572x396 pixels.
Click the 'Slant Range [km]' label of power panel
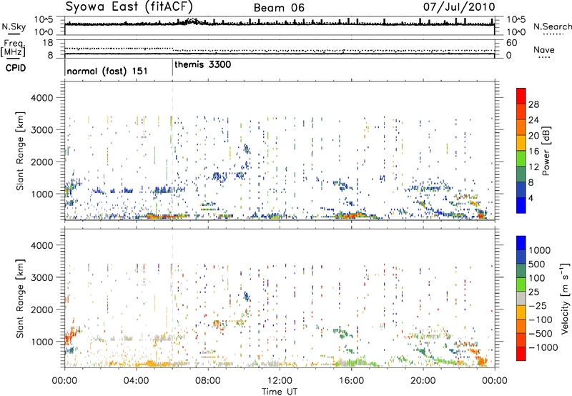pos(20,151)
